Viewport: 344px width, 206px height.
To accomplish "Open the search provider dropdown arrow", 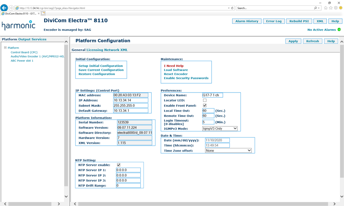I will click(319, 8).
